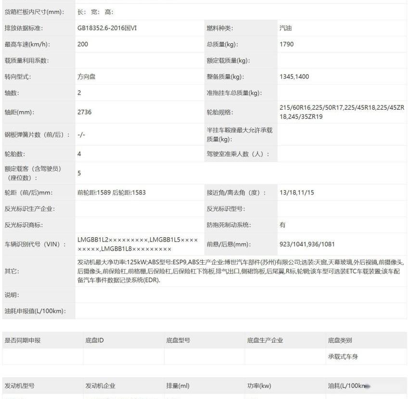Screen dimensions: 410x399
Task: Click the 额定载质量(kg) label
Action: 228,60
